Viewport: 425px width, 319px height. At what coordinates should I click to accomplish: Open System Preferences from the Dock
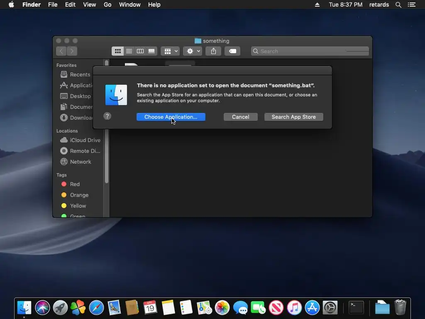click(x=330, y=308)
